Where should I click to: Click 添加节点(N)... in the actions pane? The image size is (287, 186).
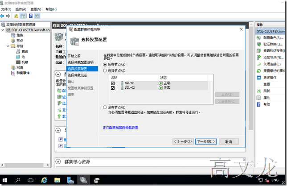pyautogui.click(x=273, y=58)
